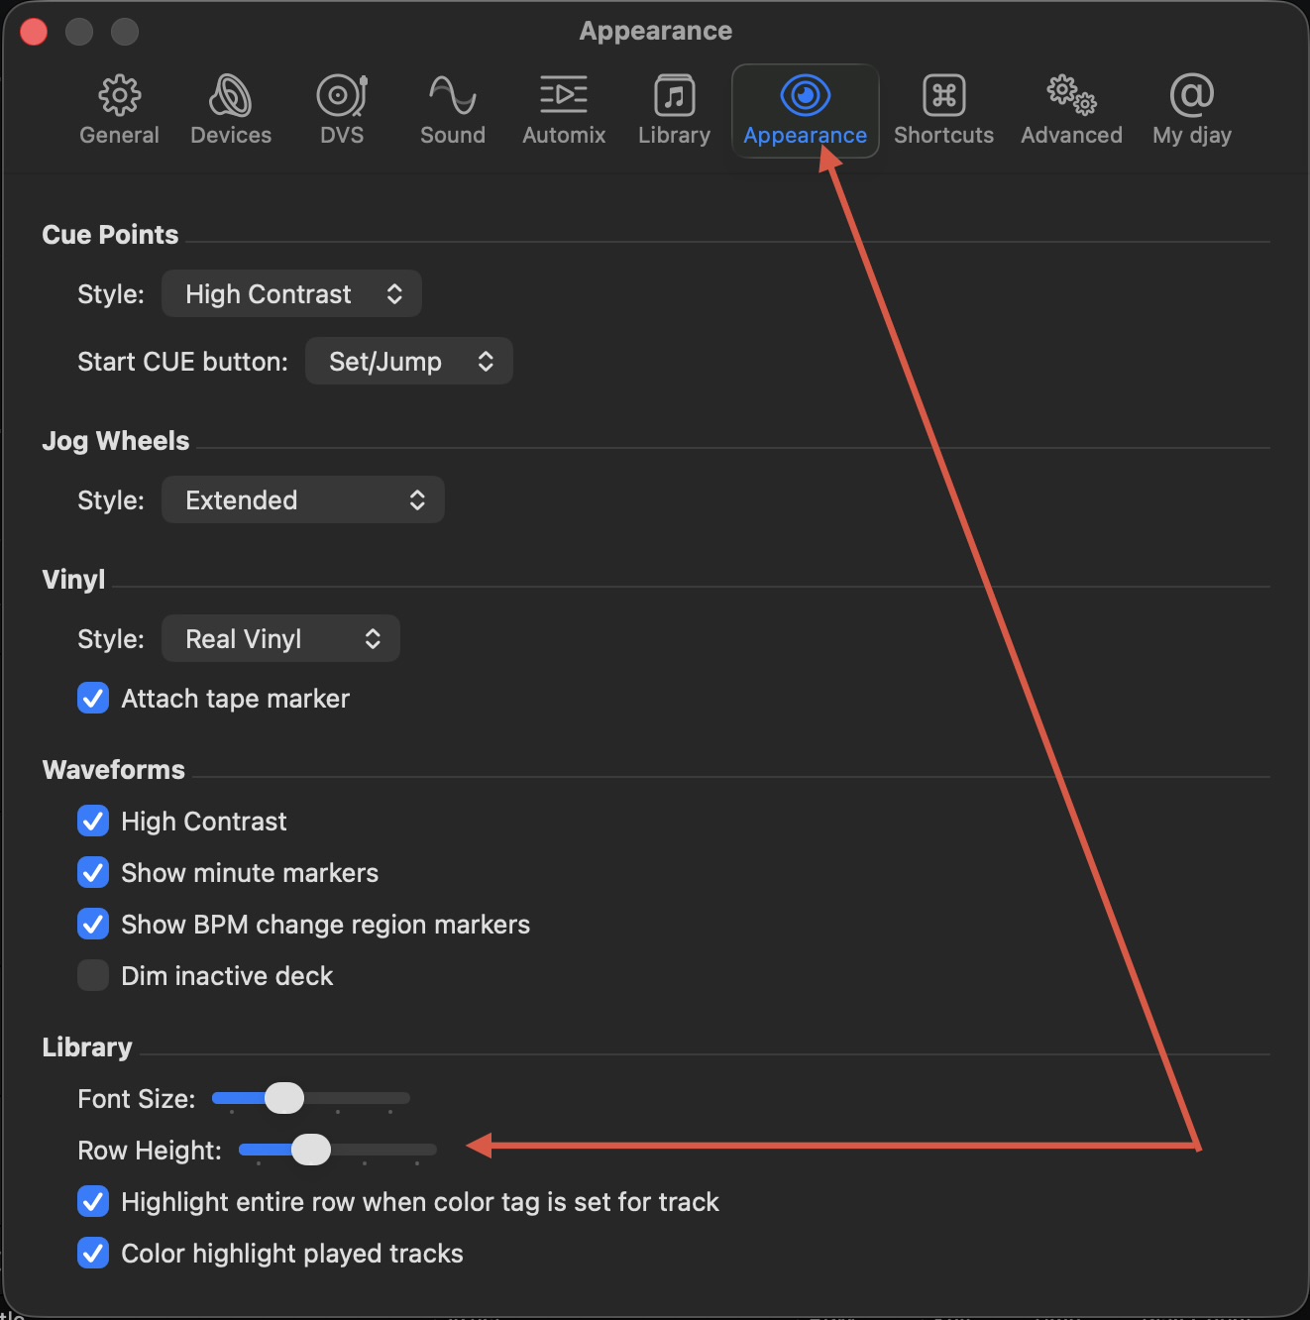This screenshot has width=1310, height=1320.
Task: Expand the Jog Wheels Style dropdown
Action: (302, 500)
